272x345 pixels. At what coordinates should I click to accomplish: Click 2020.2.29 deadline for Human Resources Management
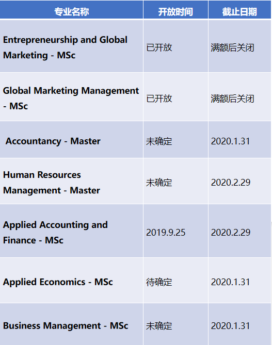tap(231, 183)
